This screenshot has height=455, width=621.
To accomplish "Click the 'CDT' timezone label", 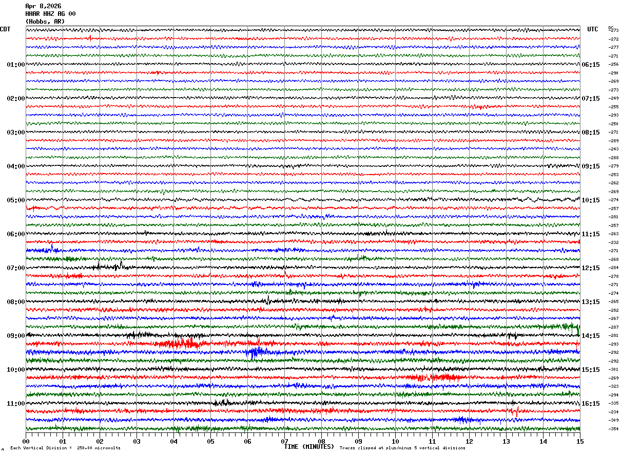I will (x=6, y=29).
